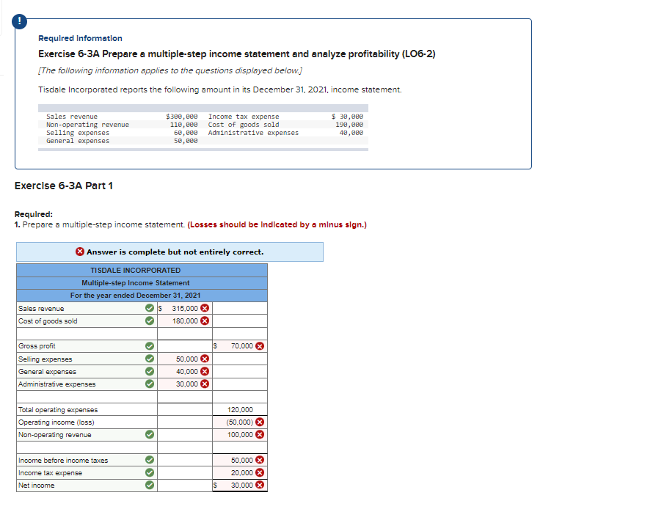The width and height of the screenshot is (667, 520).
Task: Click the Total operating expenses 120,000 cell
Action: 240,409
